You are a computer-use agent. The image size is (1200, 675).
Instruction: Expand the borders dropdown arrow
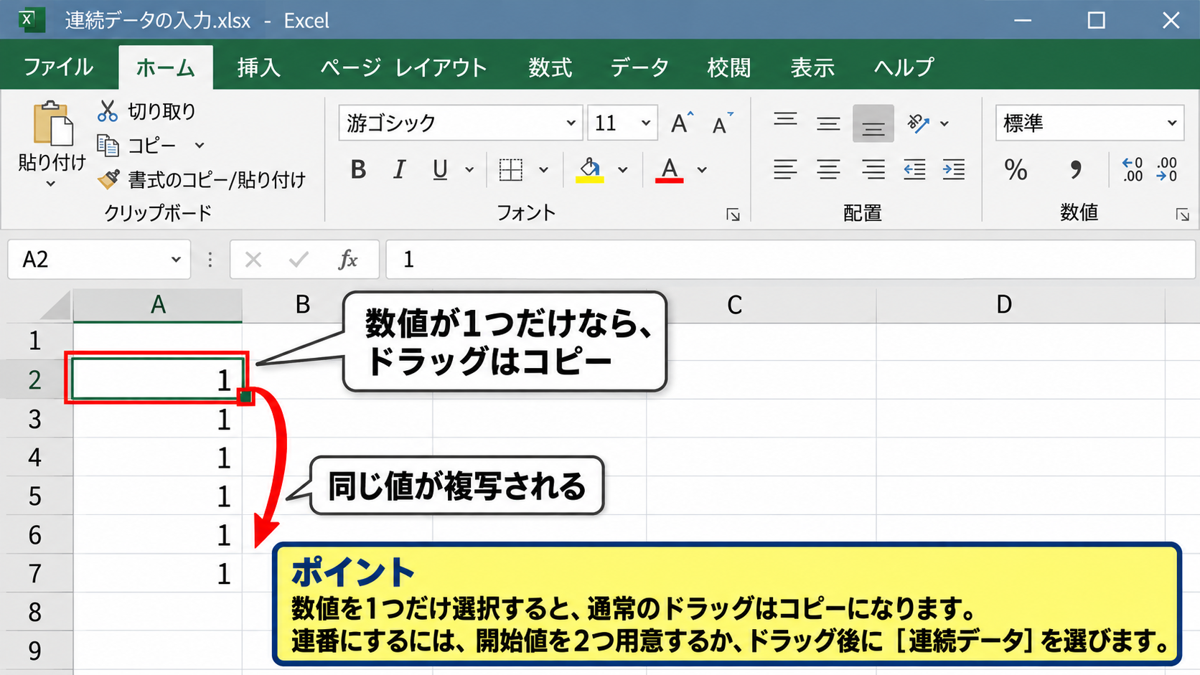543,170
